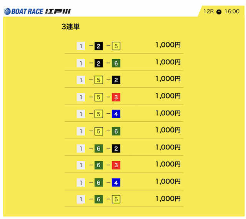Click the 1,000円 amount for the 1-2-5 bet
The height and width of the screenshot is (219, 246).
(168, 45)
